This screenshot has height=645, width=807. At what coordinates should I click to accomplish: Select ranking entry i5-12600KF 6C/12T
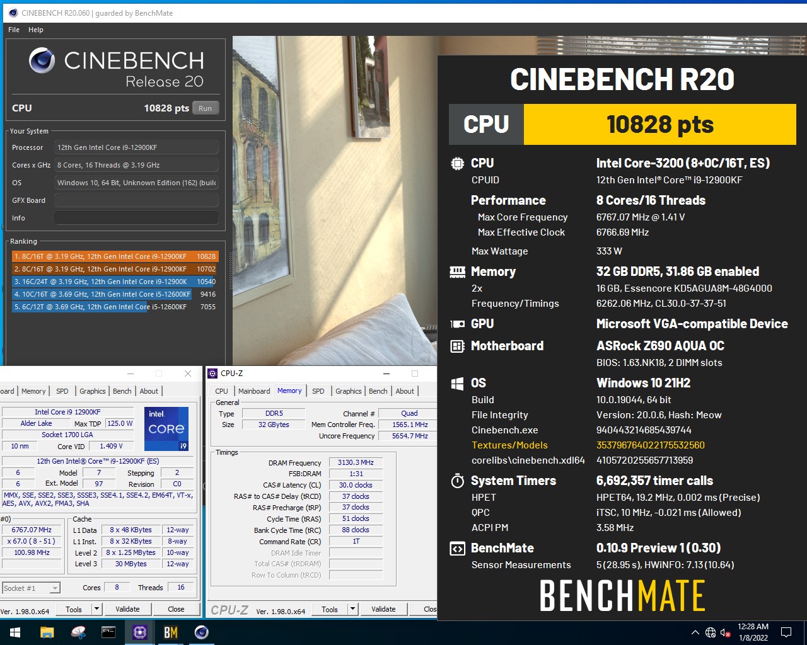click(115, 307)
